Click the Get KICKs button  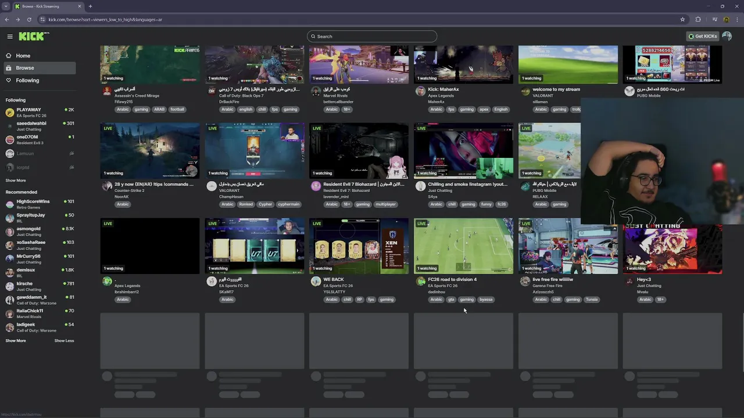[x=703, y=36]
